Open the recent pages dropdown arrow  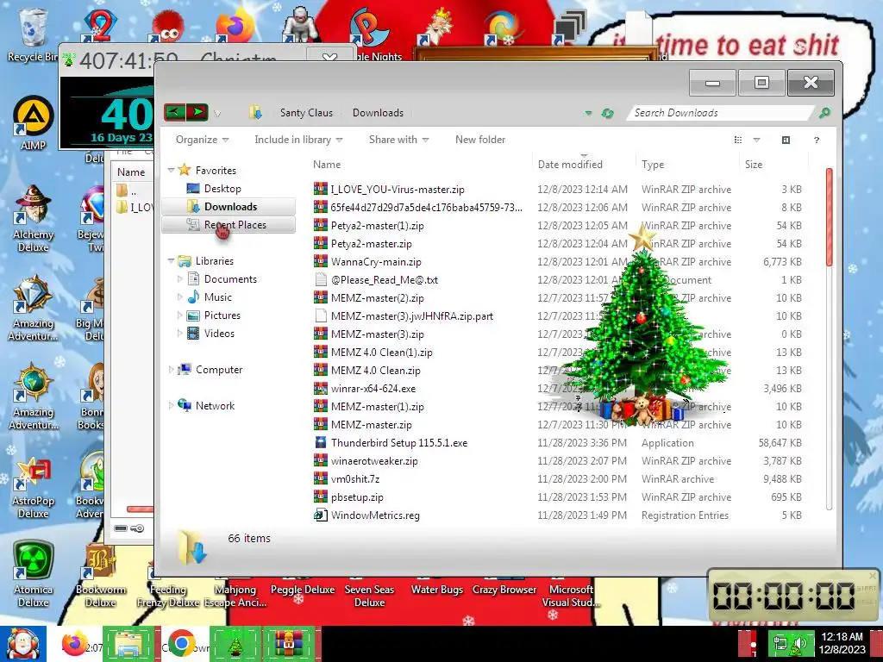pyautogui.click(x=217, y=114)
